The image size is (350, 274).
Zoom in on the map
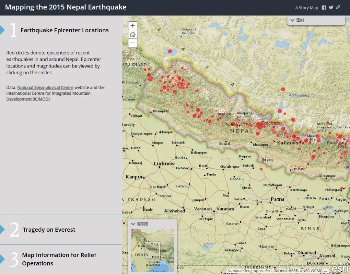[x=133, y=26]
